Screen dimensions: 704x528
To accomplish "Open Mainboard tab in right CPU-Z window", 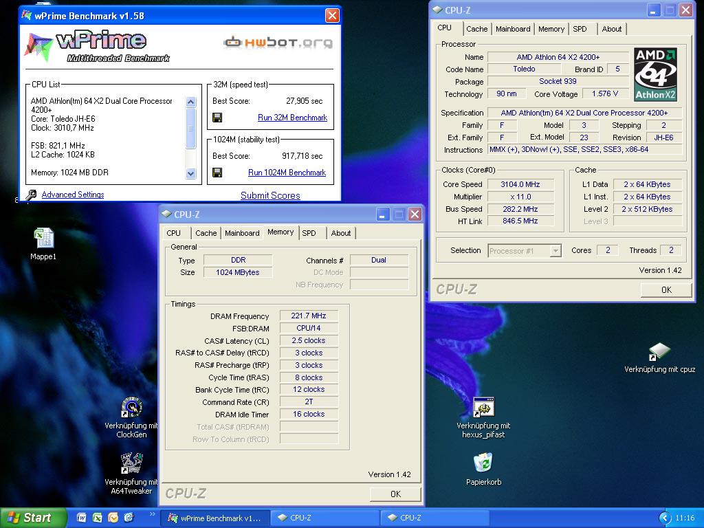I will click(x=513, y=29).
